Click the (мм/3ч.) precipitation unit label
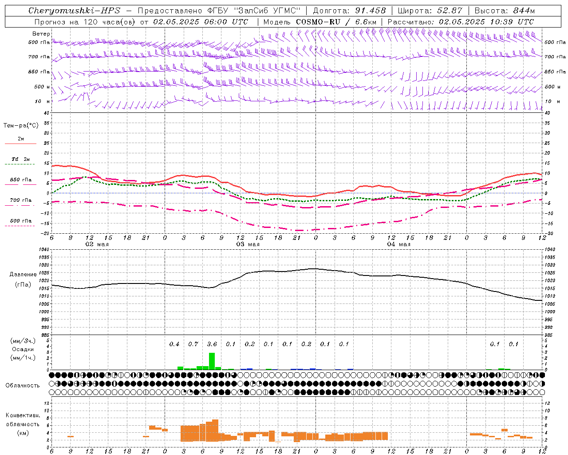This screenshot has width=568, height=455. tap(23, 341)
